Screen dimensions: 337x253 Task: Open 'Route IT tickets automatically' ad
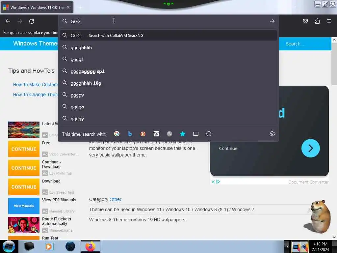click(57, 221)
